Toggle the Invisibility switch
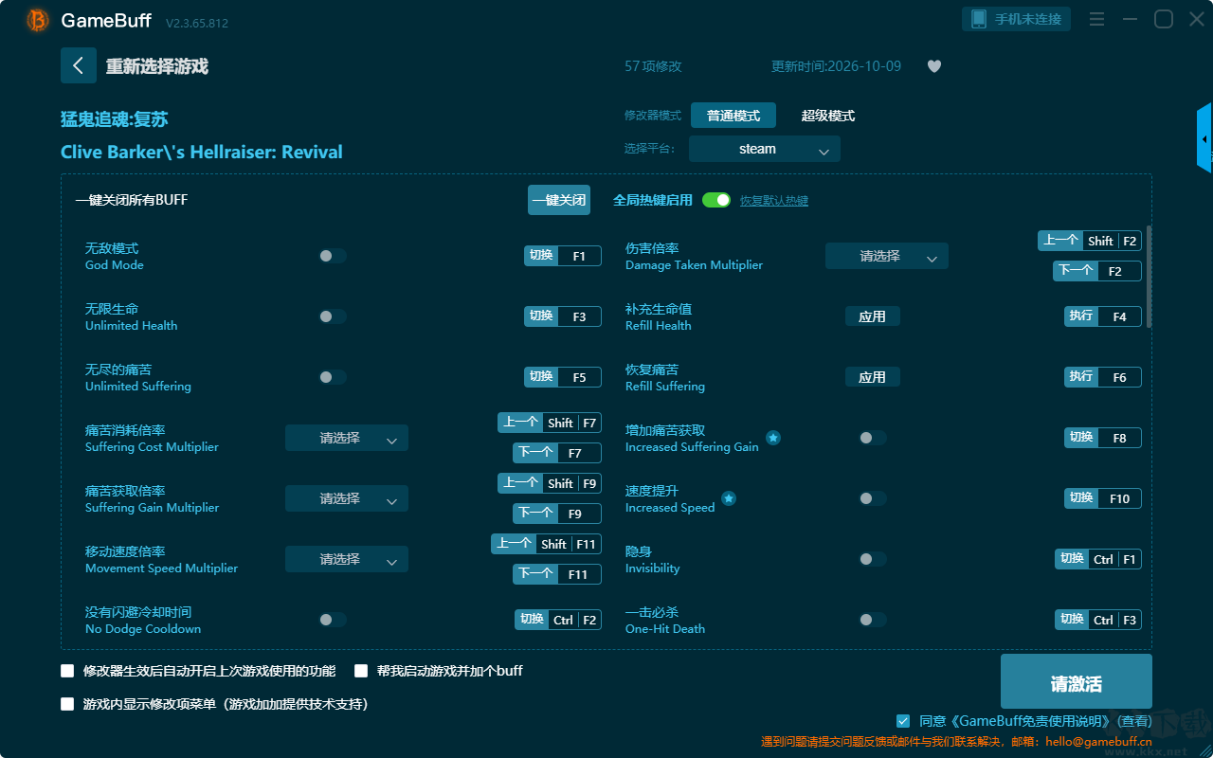The width and height of the screenshot is (1213, 758). coord(873,559)
